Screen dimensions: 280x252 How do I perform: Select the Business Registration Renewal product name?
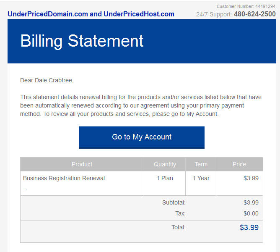click(x=64, y=178)
